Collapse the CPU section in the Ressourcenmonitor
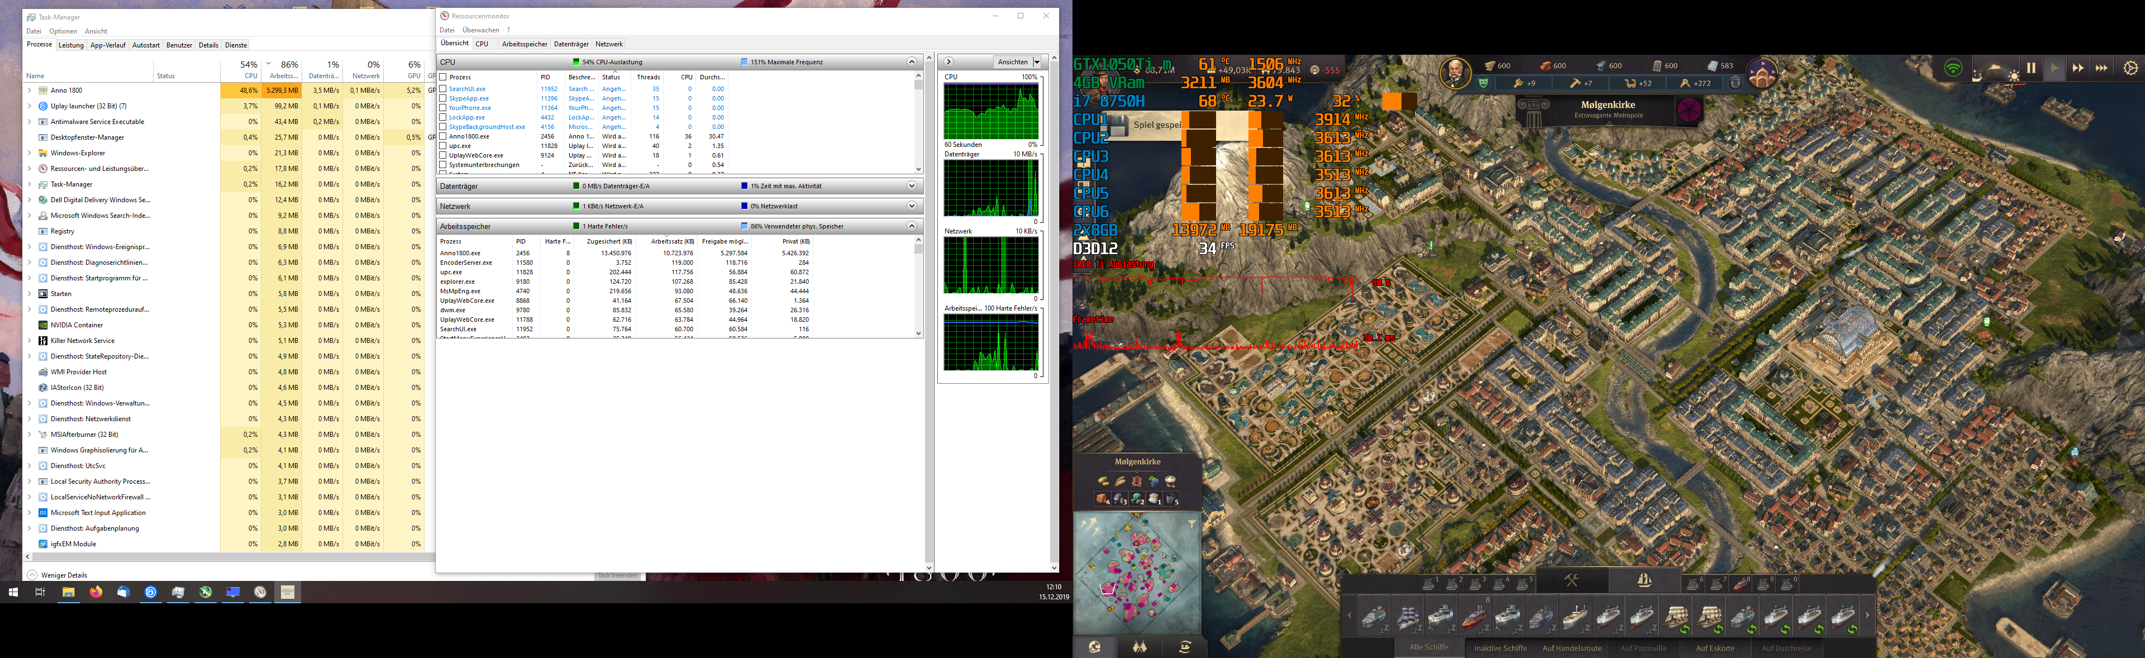The image size is (2145, 658). tap(912, 61)
